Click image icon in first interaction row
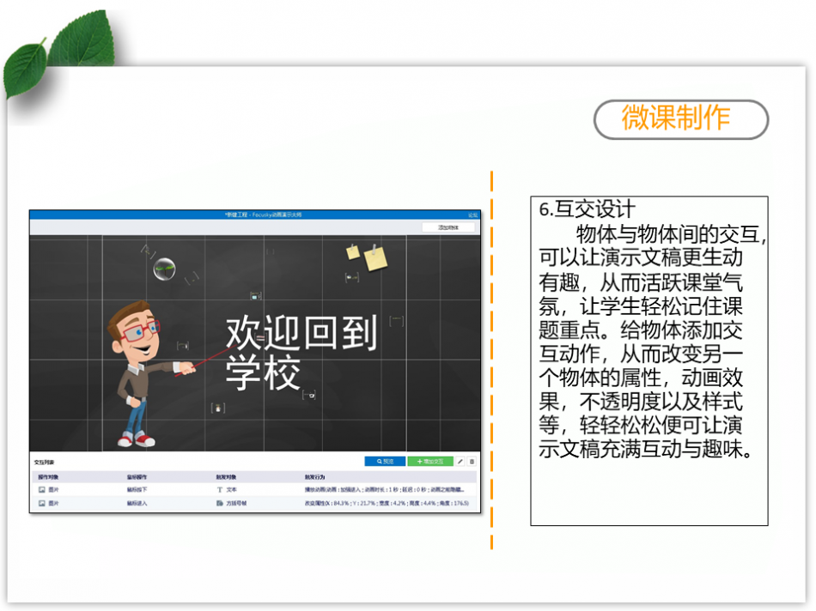Screen dimensions: 816x611 (41, 489)
